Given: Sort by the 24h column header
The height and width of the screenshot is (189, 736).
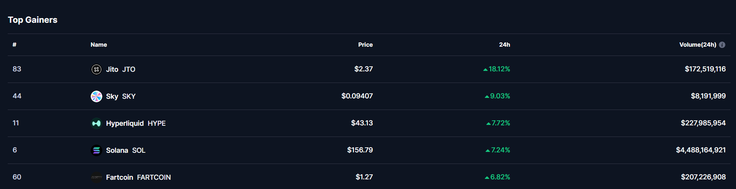Looking at the screenshot, I should 504,45.
